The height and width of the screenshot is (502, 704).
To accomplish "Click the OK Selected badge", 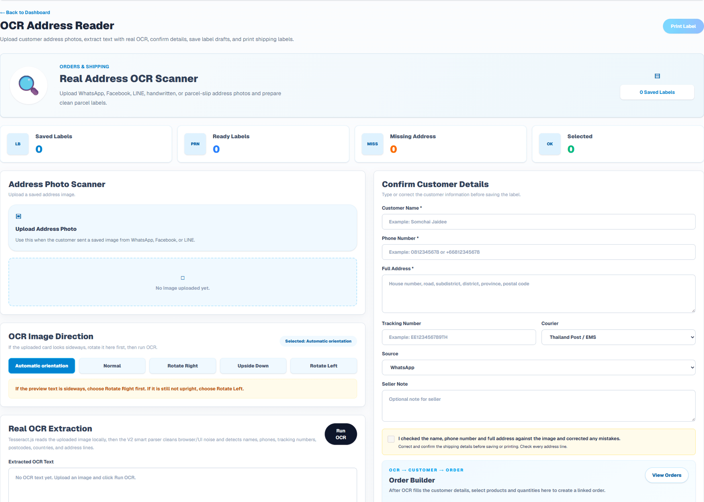I will click(550, 144).
